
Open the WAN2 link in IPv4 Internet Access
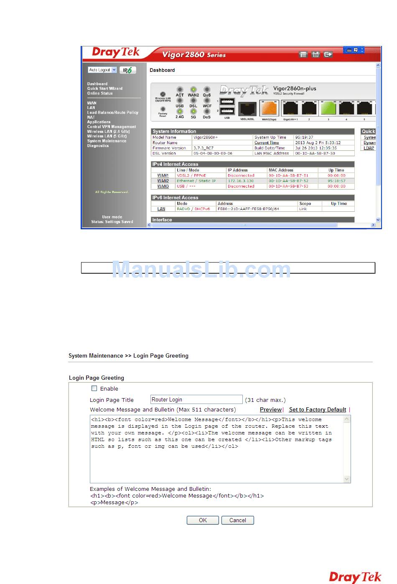pyautogui.click(x=163, y=181)
